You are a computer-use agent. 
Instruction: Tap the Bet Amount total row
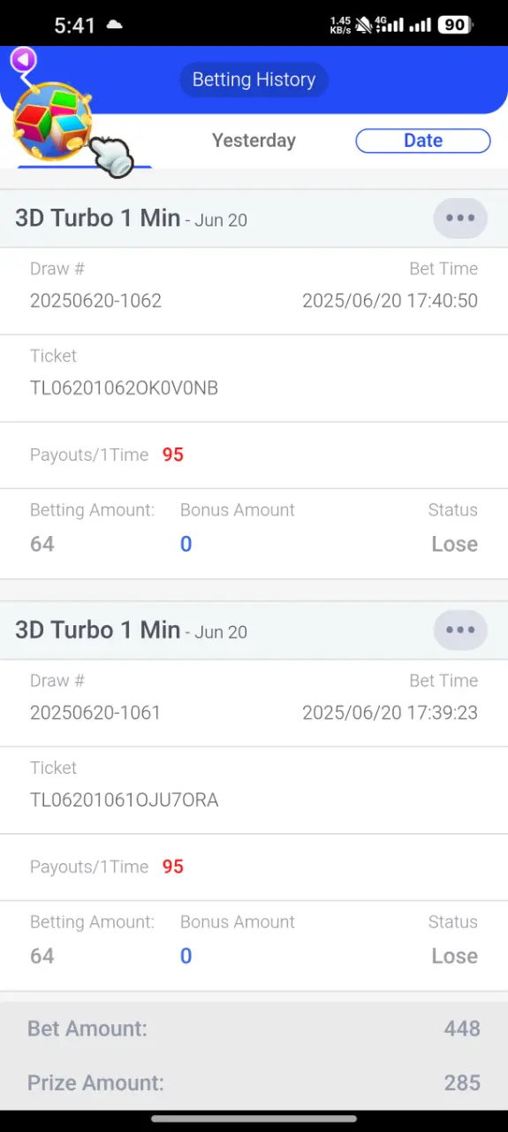[x=254, y=1029]
